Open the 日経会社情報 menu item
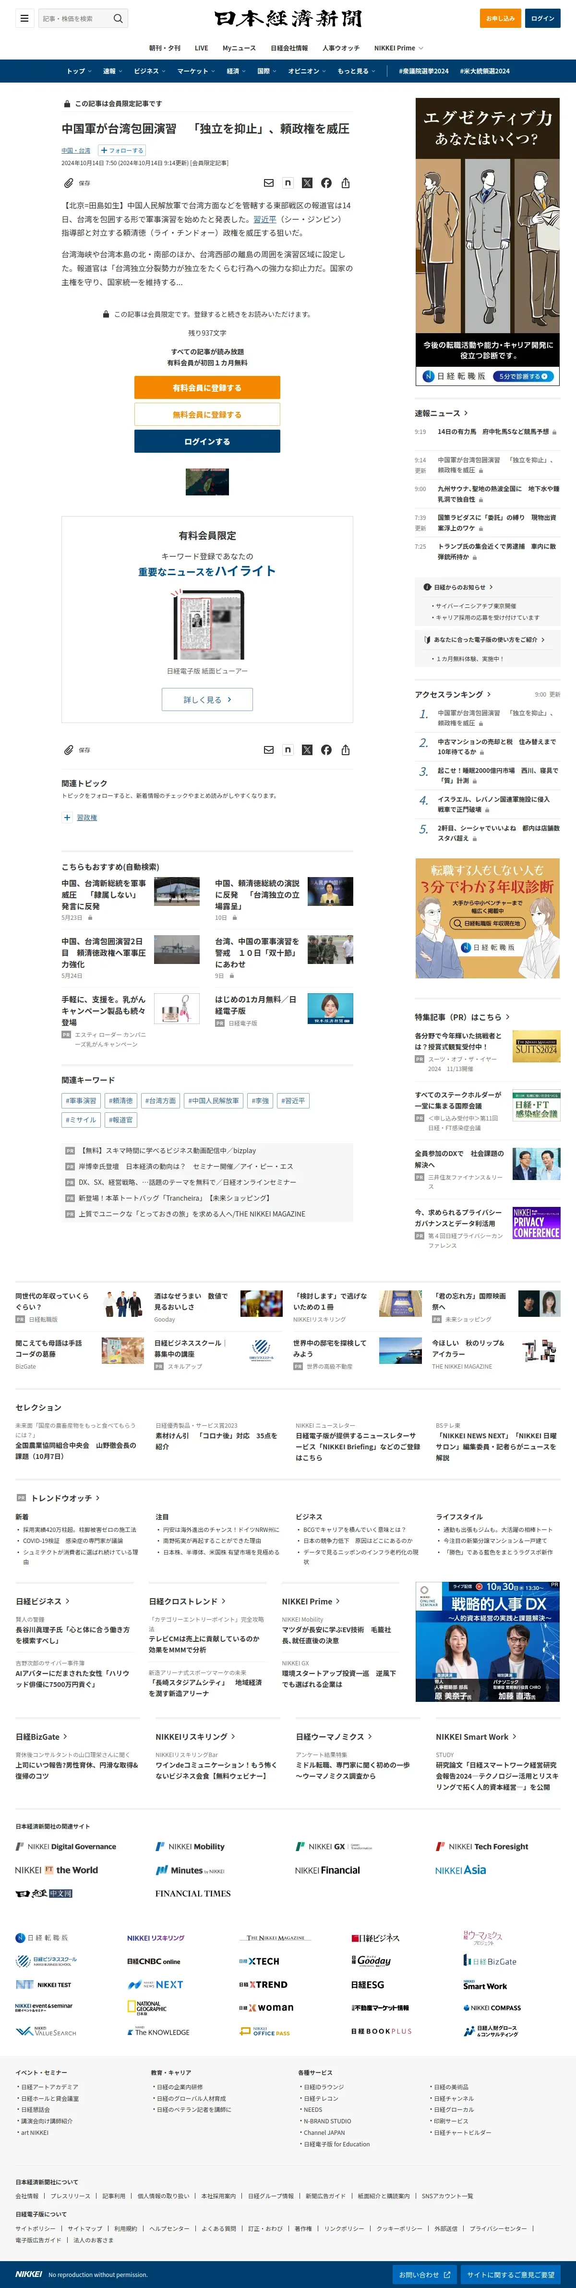 pos(289,48)
